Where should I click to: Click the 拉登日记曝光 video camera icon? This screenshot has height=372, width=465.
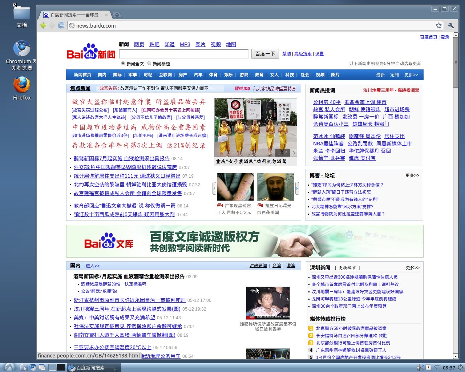(260, 206)
